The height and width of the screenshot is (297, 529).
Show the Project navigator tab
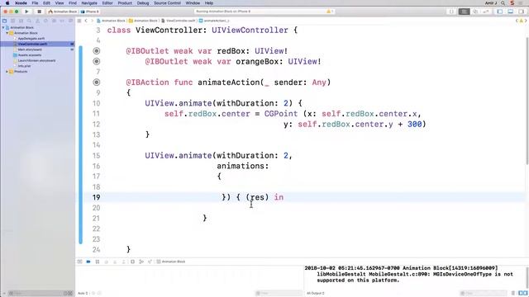click(x=4, y=21)
